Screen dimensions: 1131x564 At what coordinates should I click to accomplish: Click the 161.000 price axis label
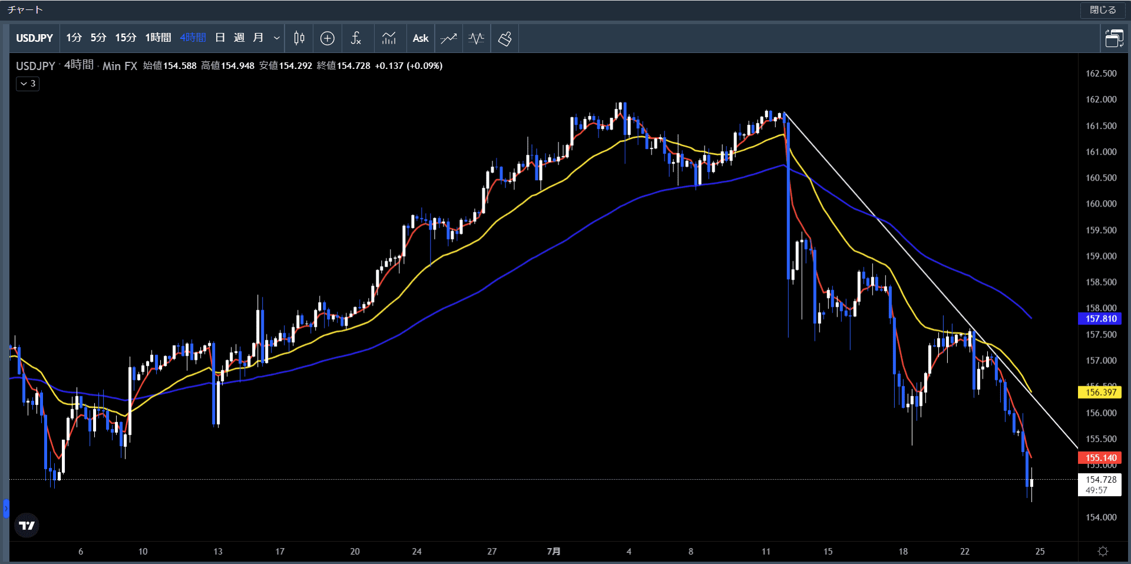pos(1101,152)
